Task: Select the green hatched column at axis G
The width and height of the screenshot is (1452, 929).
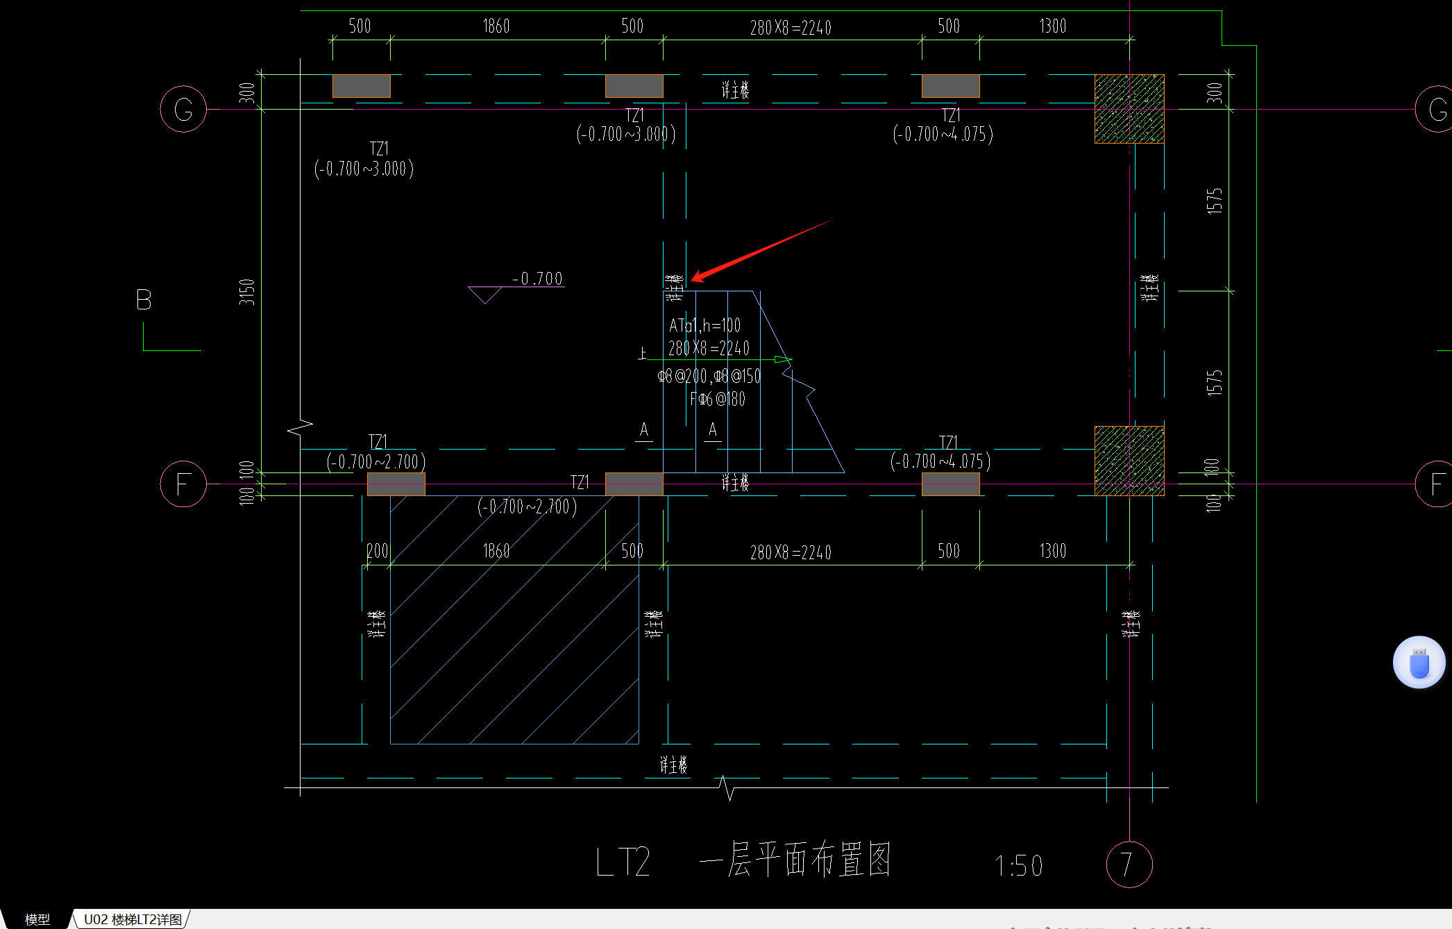Action: point(1129,109)
